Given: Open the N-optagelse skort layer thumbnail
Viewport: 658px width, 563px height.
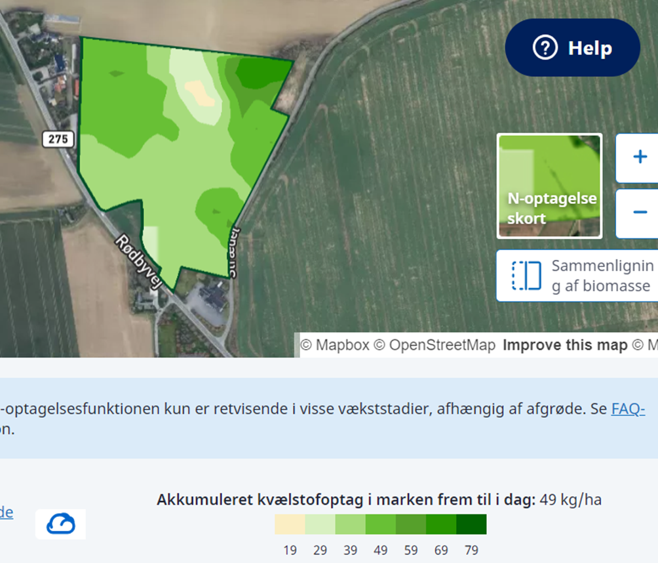Looking at the screenshot, I should click(549, 186).
